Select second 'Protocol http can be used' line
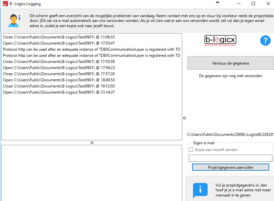The image size is (274, 201). pyautogui.click(x=92, y=55)
